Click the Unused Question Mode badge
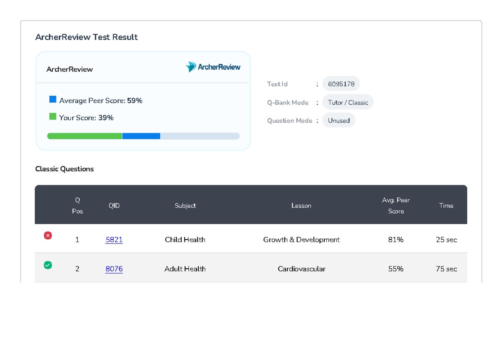502x355 pixels. 338,120
